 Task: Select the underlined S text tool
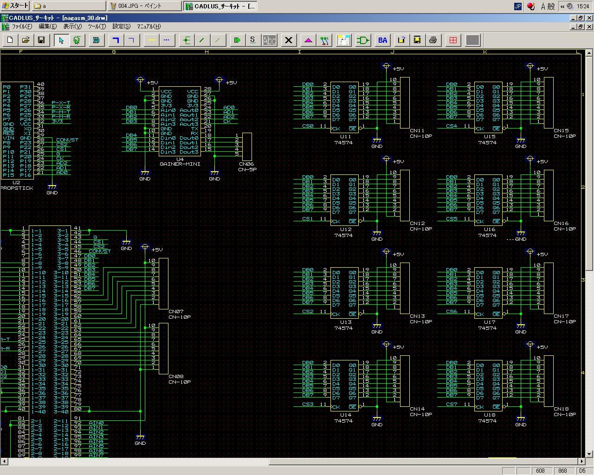(x=252, y=40)
